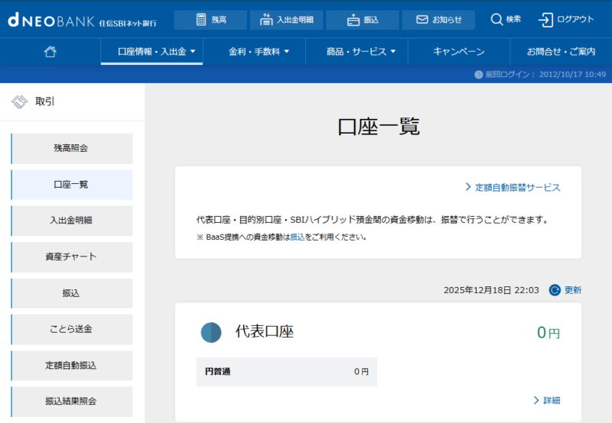612x423 pixels.
Task: Open the お問合せ・ご案内 menu item
Action: [561, 52]
